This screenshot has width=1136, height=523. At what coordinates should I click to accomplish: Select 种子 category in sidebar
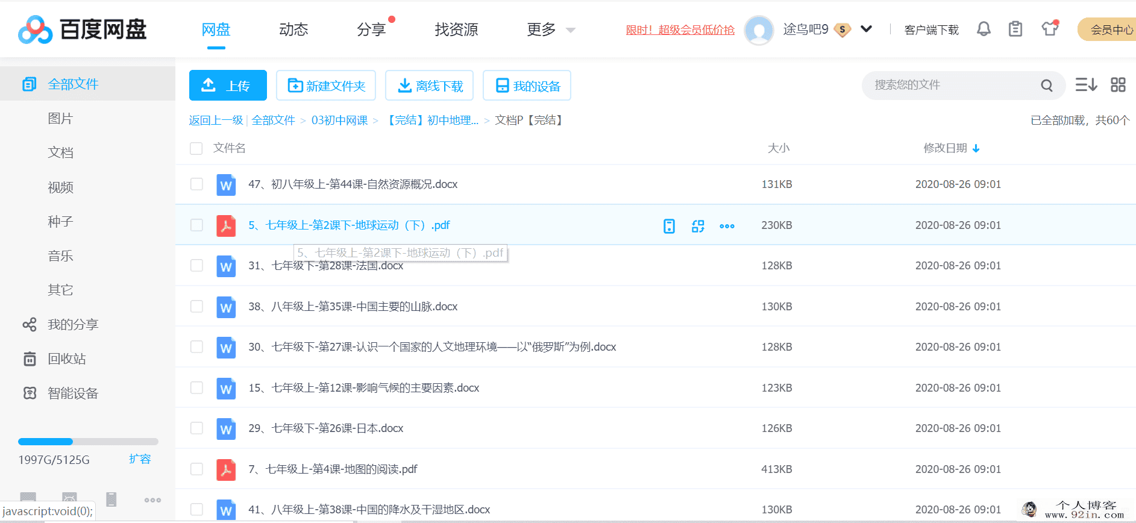[60, 221]
